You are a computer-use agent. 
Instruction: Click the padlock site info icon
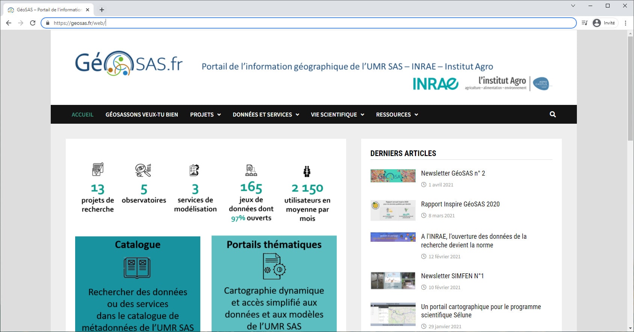(47, 23)
